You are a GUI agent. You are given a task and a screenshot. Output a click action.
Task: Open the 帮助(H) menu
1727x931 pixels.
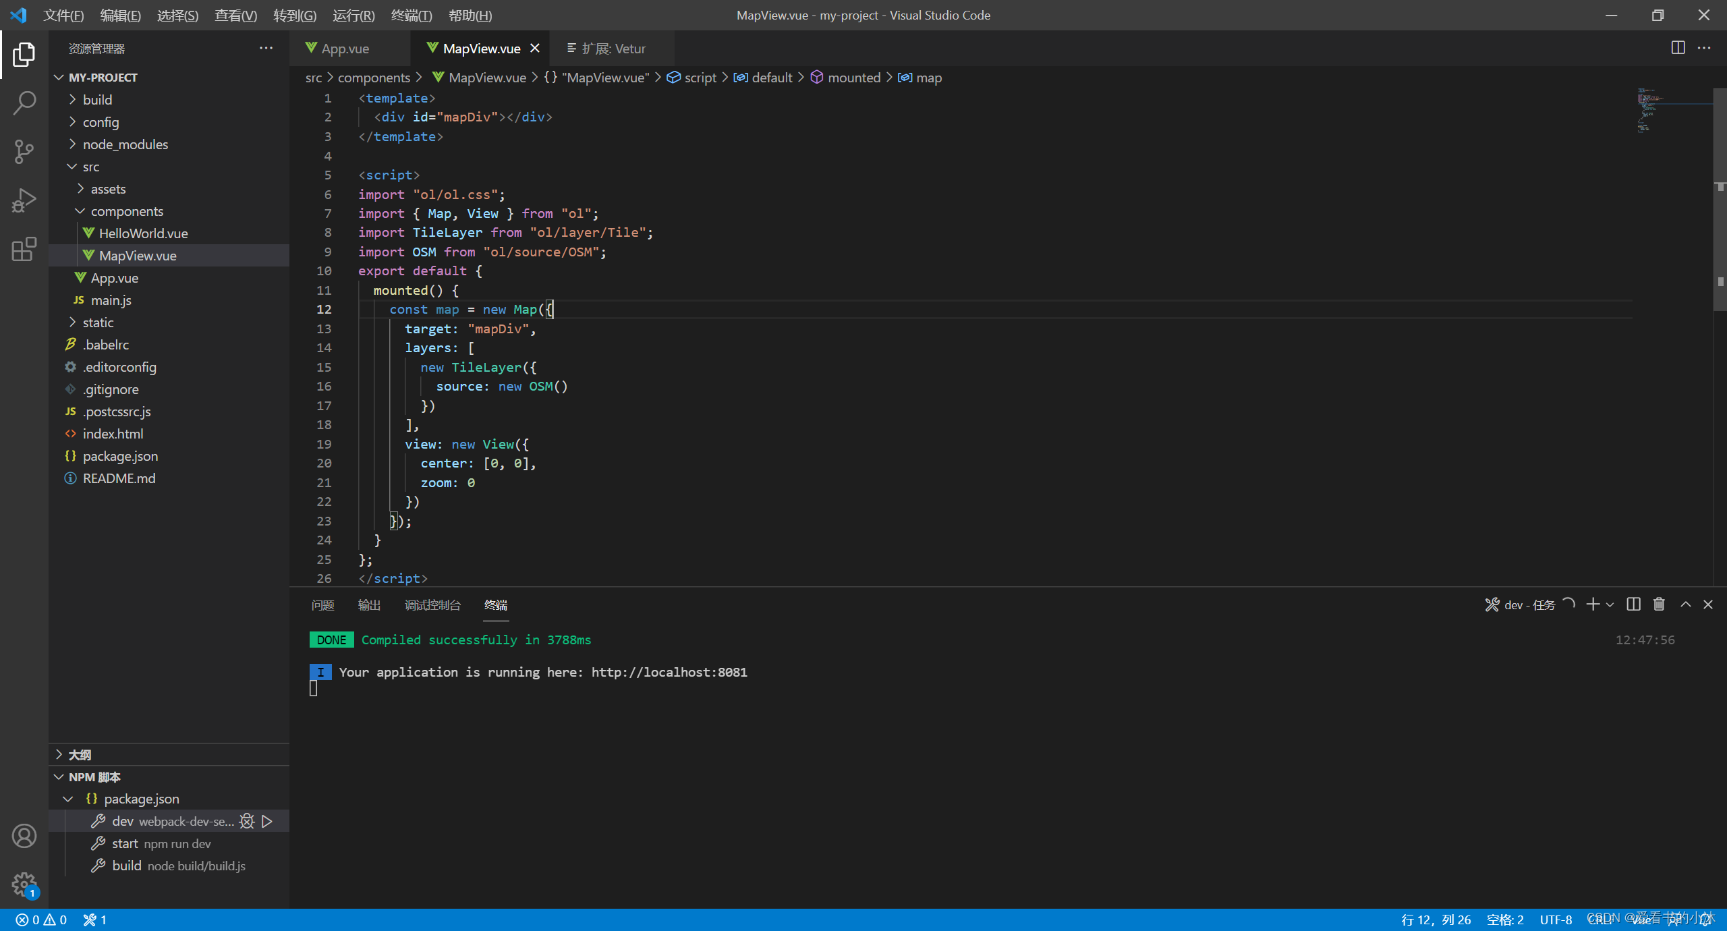point(470,15)
